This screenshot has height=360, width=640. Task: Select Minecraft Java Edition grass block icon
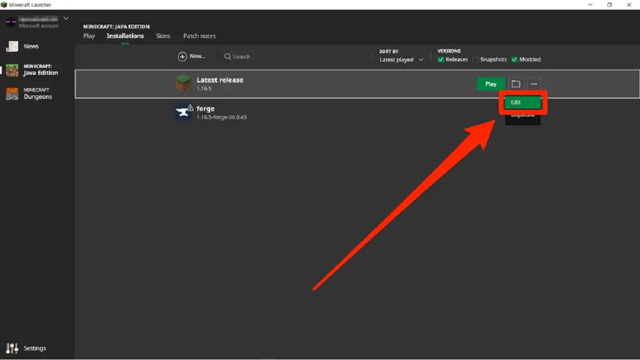pos(12,70)
